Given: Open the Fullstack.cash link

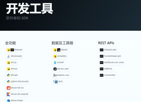Looking at the screenshot, I should (x=110, y=50).
